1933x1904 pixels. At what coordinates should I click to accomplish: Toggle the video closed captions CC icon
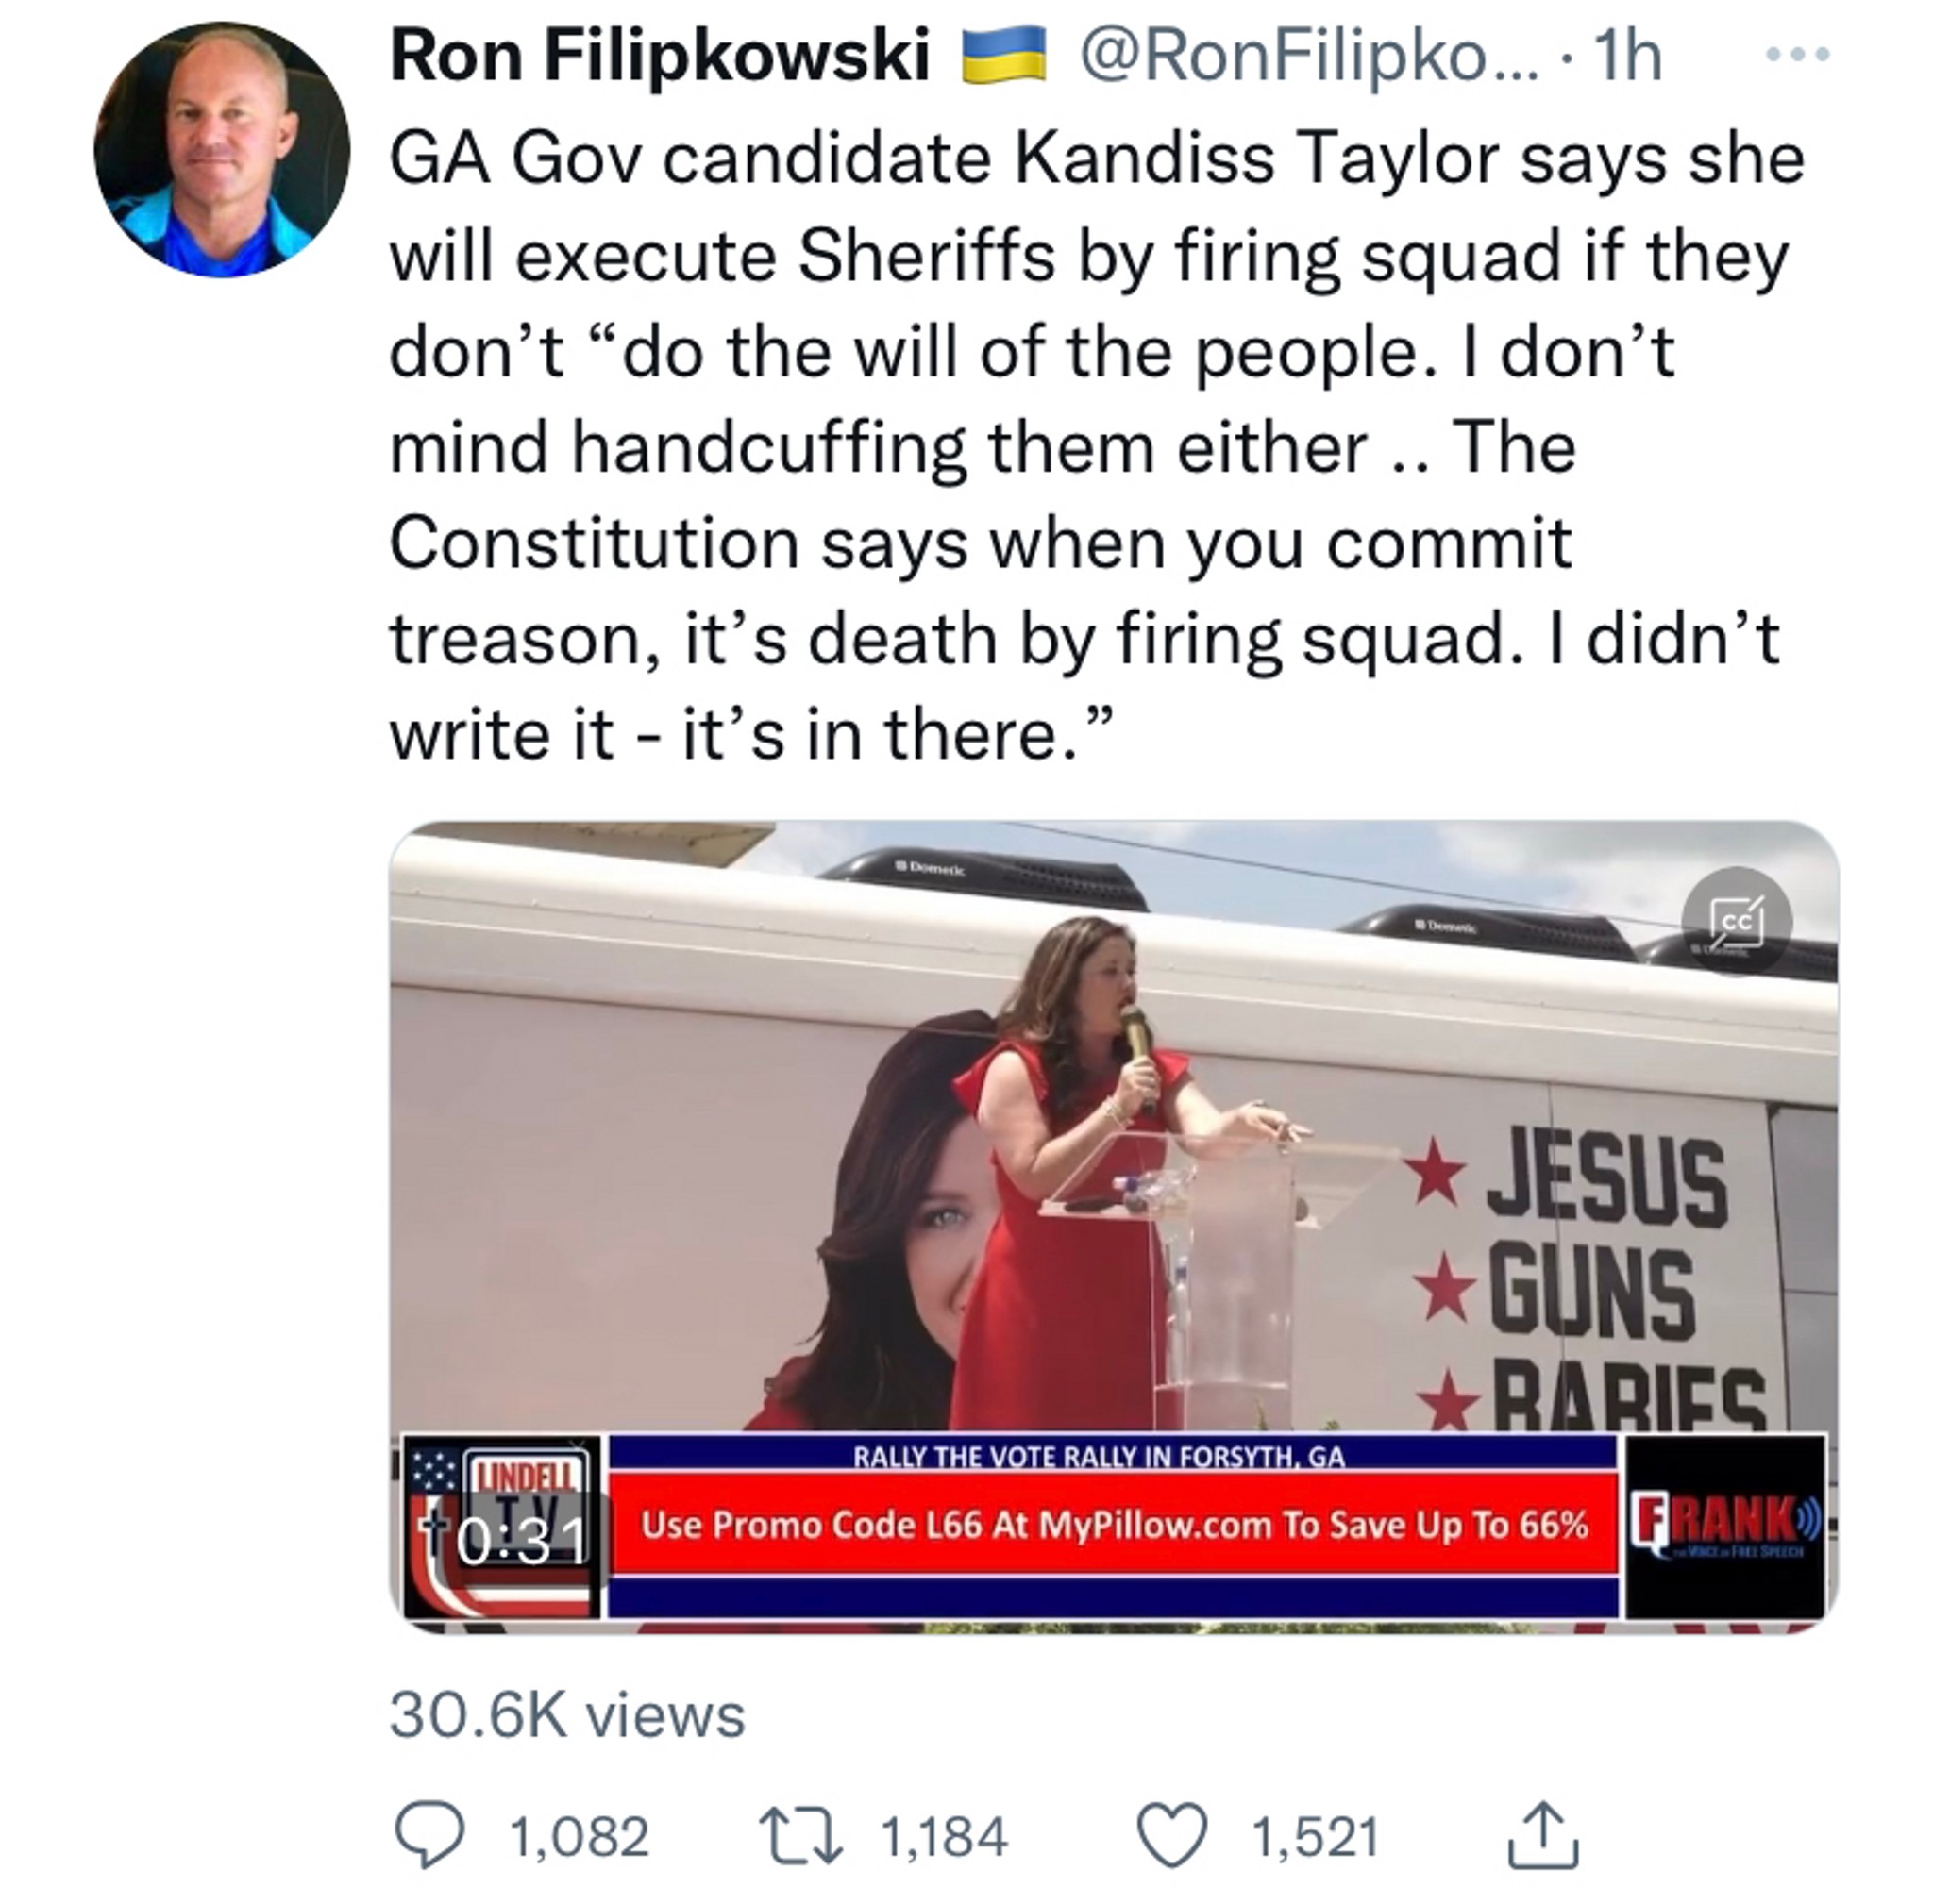click(1737, 920)
